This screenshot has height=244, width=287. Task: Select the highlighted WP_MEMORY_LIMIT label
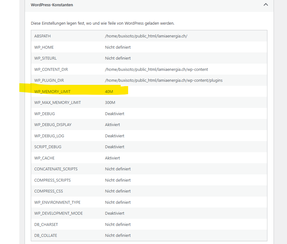[52, 92]
